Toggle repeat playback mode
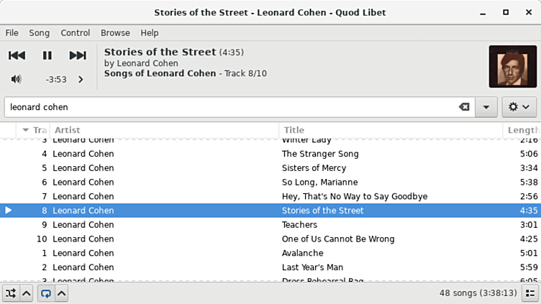The height and width of the screenshot is (304, 541). (x=46, y=293)
